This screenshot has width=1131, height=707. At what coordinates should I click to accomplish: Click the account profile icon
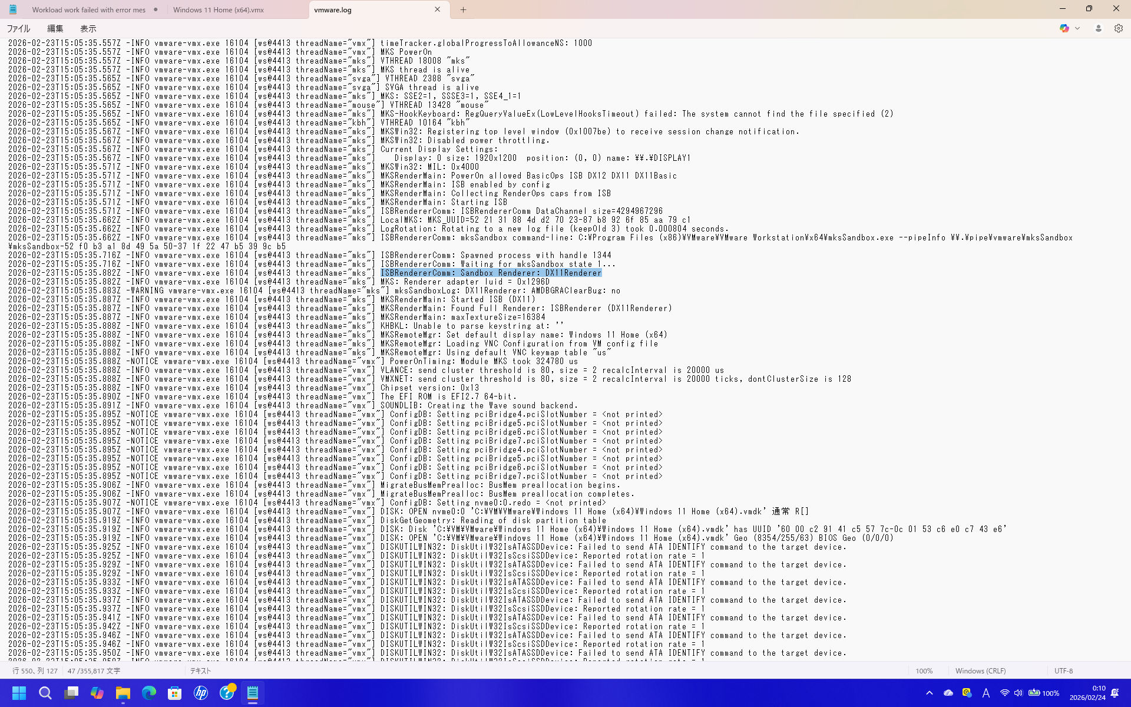click(1098, 28)
